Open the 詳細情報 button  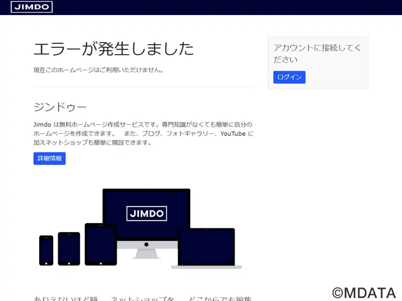(49, 159)
